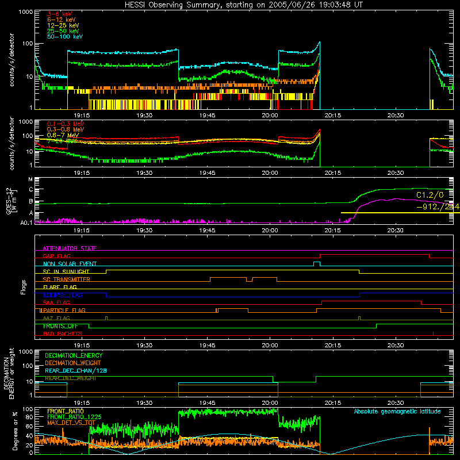460x460 pixels.
Task: Click the vertical Flags axis title
Action: (24, 287)
